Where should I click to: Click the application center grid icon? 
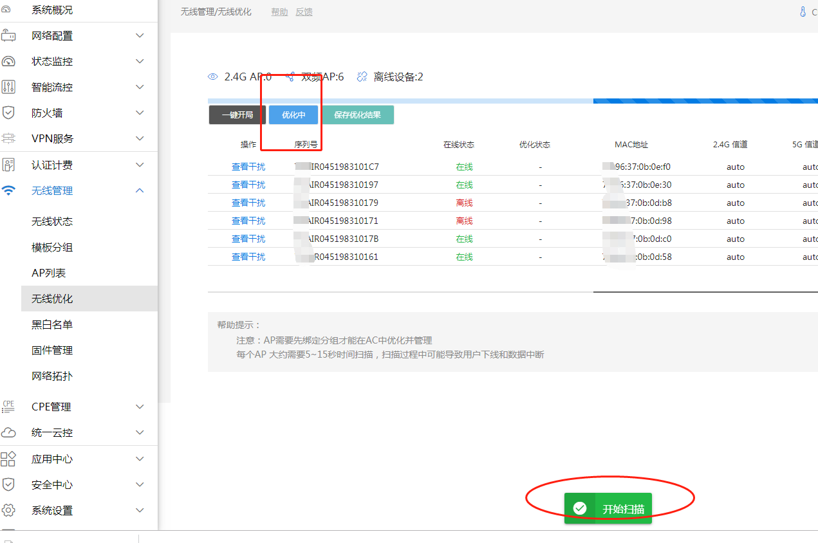(x=8, y=459)
